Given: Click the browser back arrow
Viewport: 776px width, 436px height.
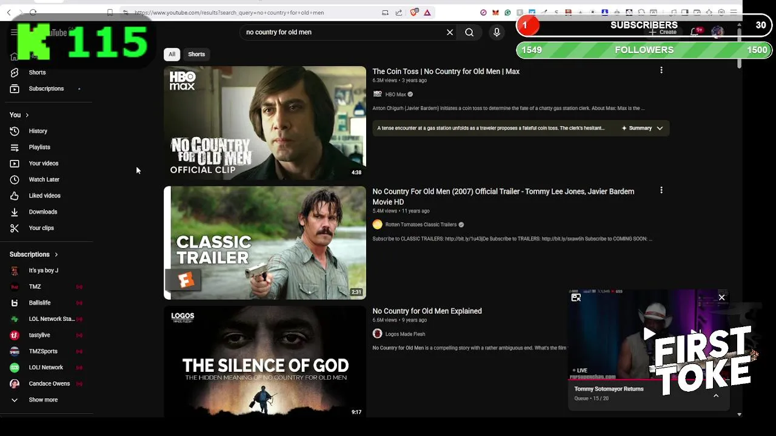Looking at the screenshot, I should [8, 12].
